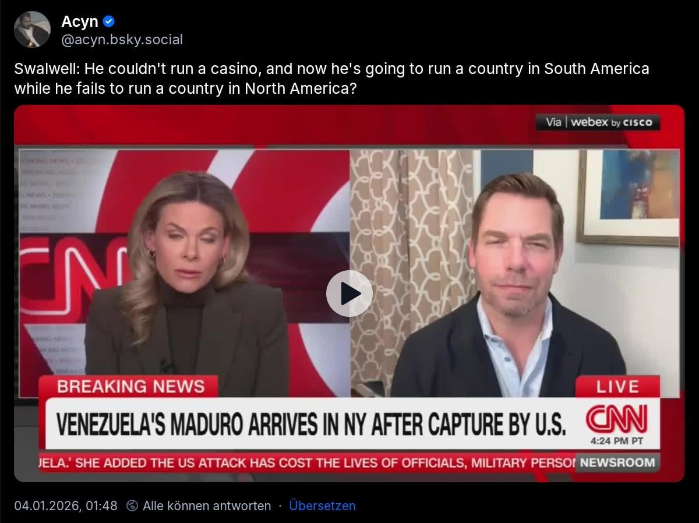Image resolution: width=699 pixels, height=523 pixels.
Task: Open the Acyn display name link
Action: [80, 22]
